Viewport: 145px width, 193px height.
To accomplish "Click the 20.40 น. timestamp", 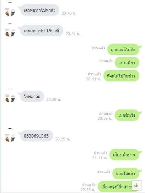I will pos(69,13).
